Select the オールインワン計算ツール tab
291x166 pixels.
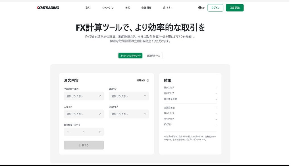pyautogui.click(x=130, y=56)
